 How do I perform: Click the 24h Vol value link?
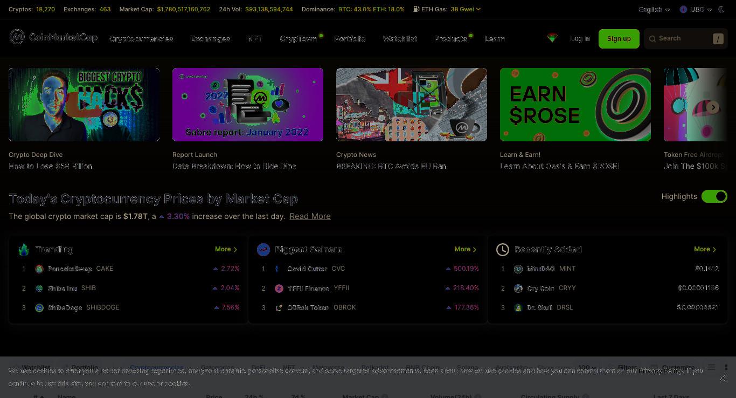[269, 9]
